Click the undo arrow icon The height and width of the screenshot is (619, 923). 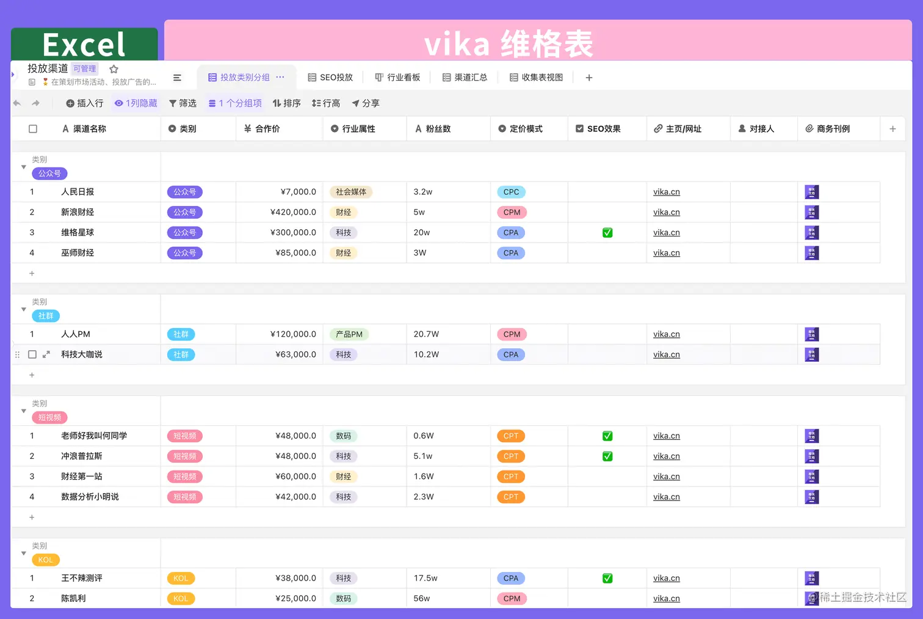tap(17, 103)
